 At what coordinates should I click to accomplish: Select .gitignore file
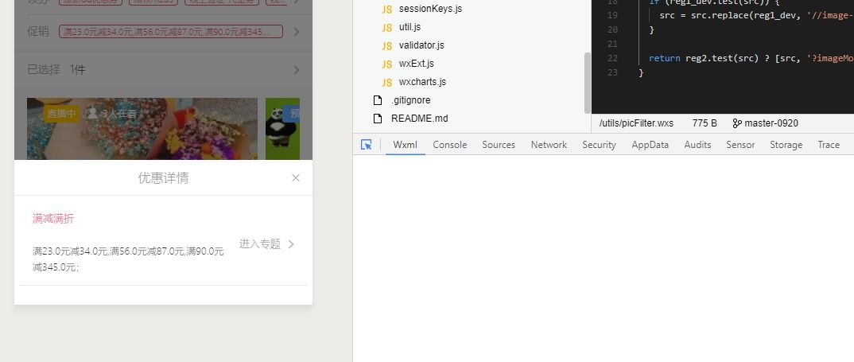pos(410,100)
